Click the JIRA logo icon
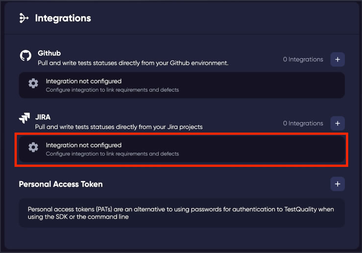 24,118
